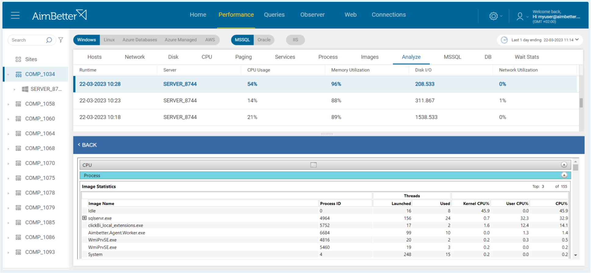Expand the COMP_1058 tree node arrow

click(8, 104)
